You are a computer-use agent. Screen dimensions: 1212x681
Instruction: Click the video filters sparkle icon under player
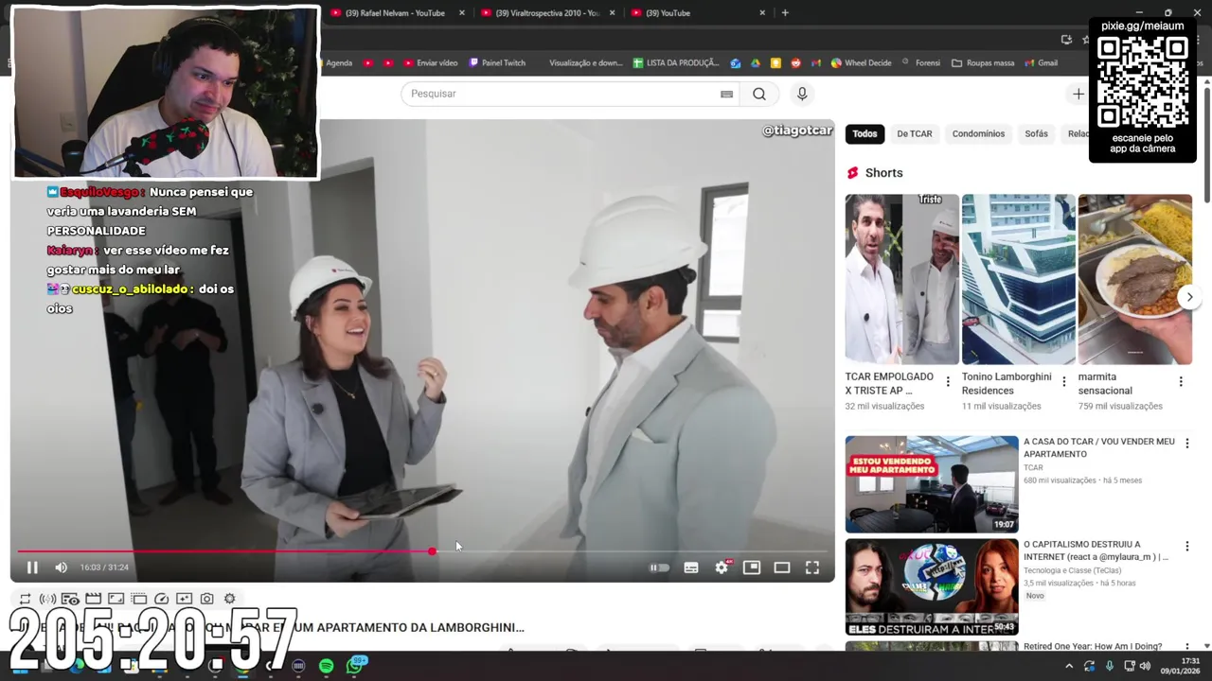(185, 599)
